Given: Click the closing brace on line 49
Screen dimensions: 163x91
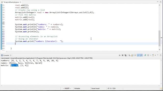Looking at the screenshot, I should 11,48.
